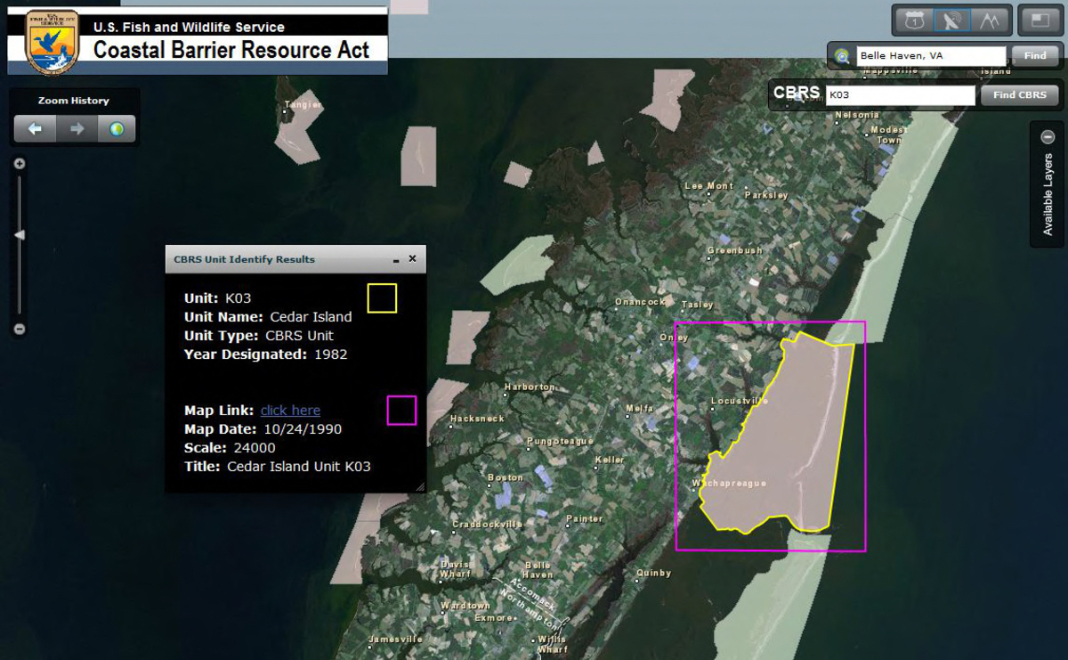Click the Find button

[1034, 55]
